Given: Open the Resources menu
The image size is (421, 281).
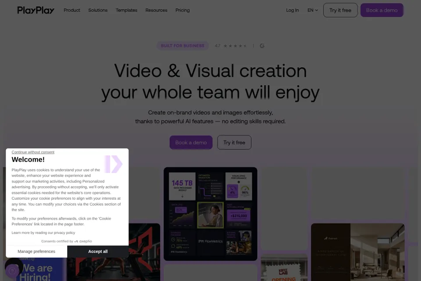Looking at the screenshot, I should pyautogui.click(x=156, y=10).
